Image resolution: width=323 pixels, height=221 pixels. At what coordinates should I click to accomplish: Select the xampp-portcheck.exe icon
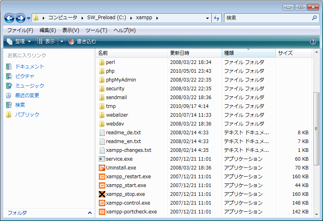click(102, 212)
